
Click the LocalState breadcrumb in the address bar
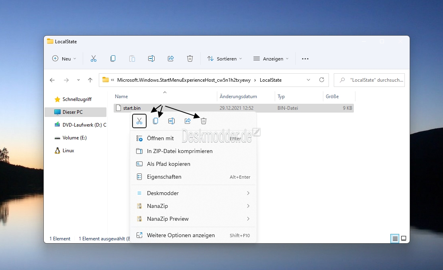pyautogui.click(x=271, y=80)
